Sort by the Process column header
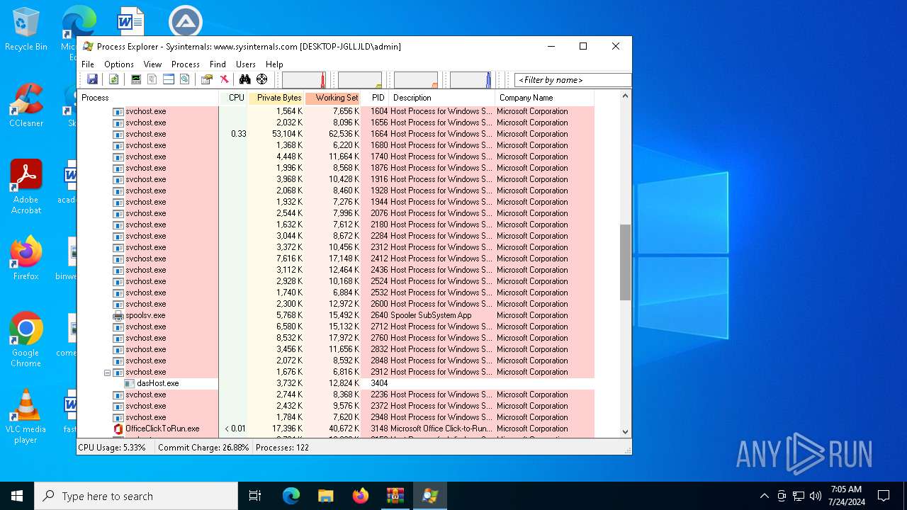Screen dimensions: 907x510 (148, 98)
